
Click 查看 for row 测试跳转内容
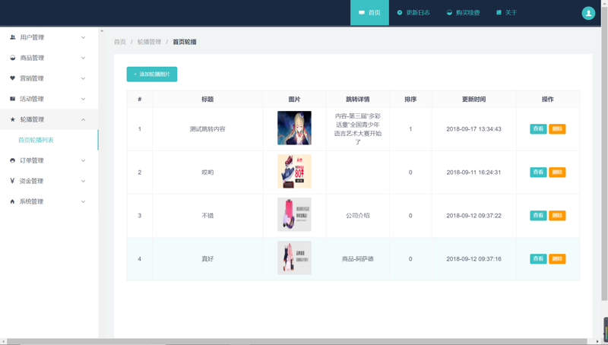click(538, 129)
